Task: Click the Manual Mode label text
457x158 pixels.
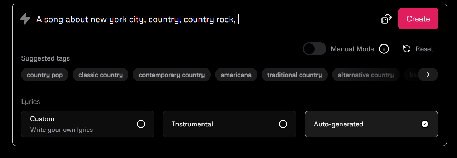Action: pos(353,49)
